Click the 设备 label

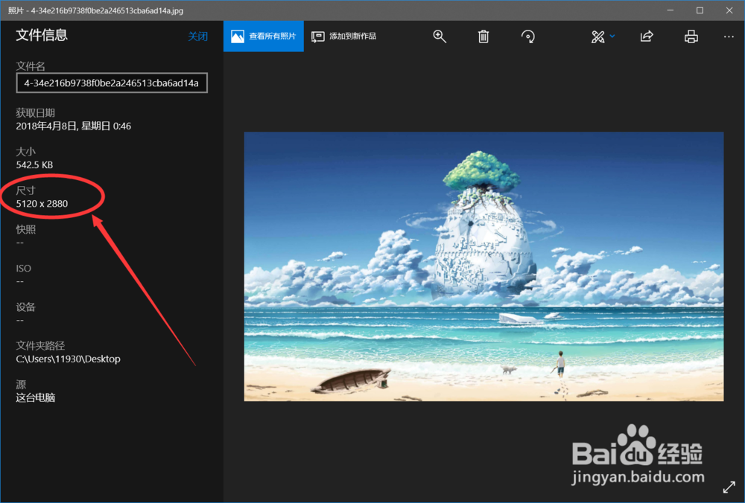[25, 307]
